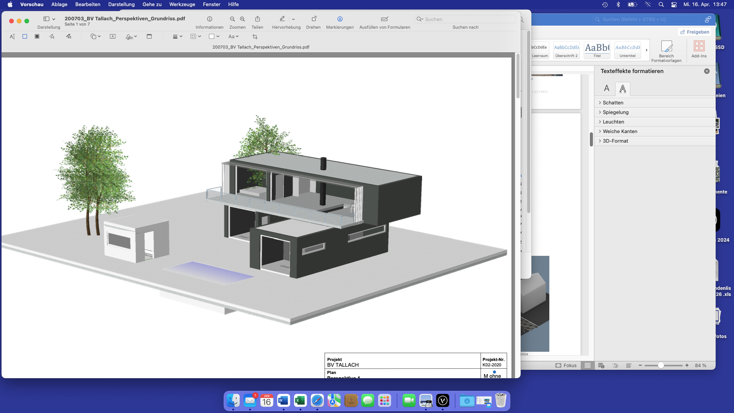The image size is (734, 413).
Task: Increase Word zoom with plus button
Action: point(687,366)
